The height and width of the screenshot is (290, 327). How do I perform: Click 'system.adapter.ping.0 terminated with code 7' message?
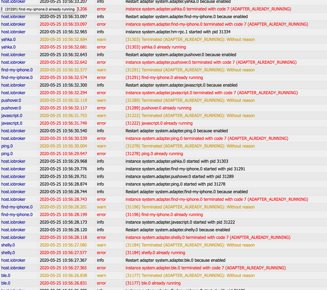coord(207,138)
